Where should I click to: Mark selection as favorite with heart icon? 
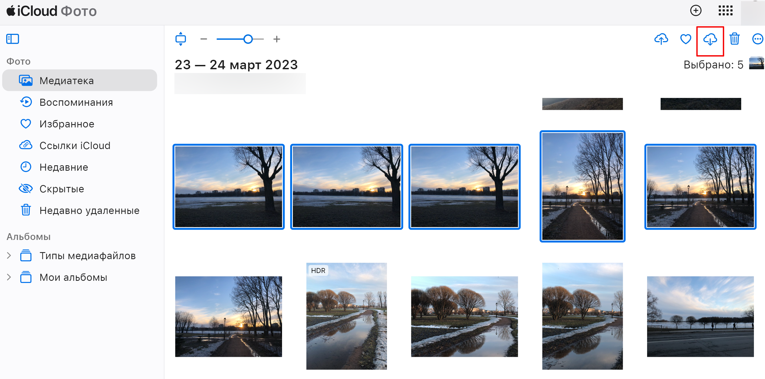(686, 39)
